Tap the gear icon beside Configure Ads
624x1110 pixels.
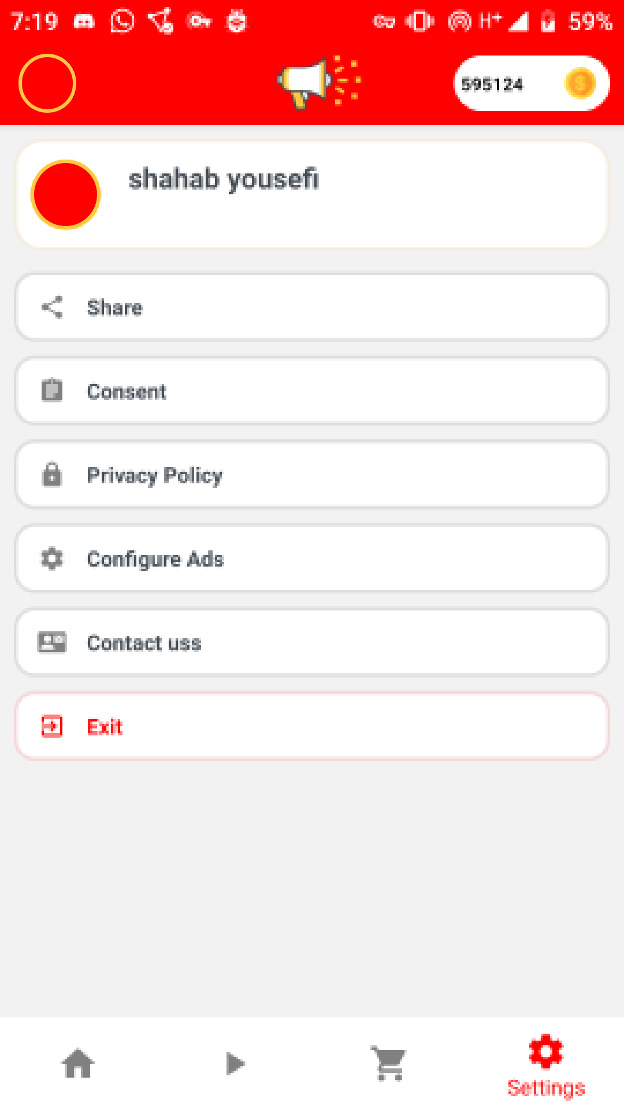click(x=52, y=558)
